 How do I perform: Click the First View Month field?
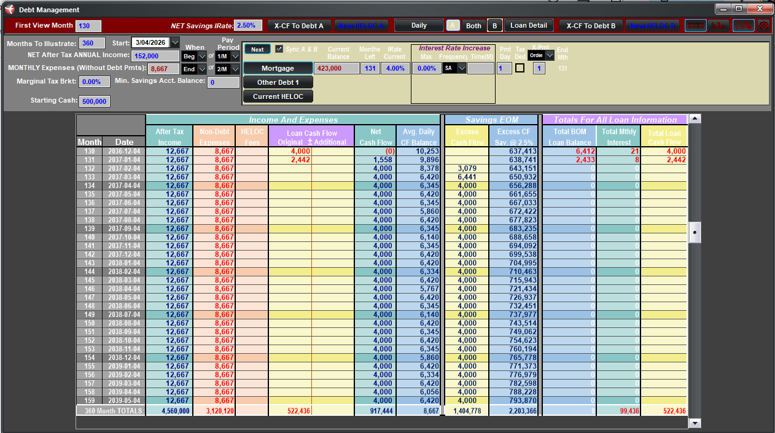coord(88,26)
